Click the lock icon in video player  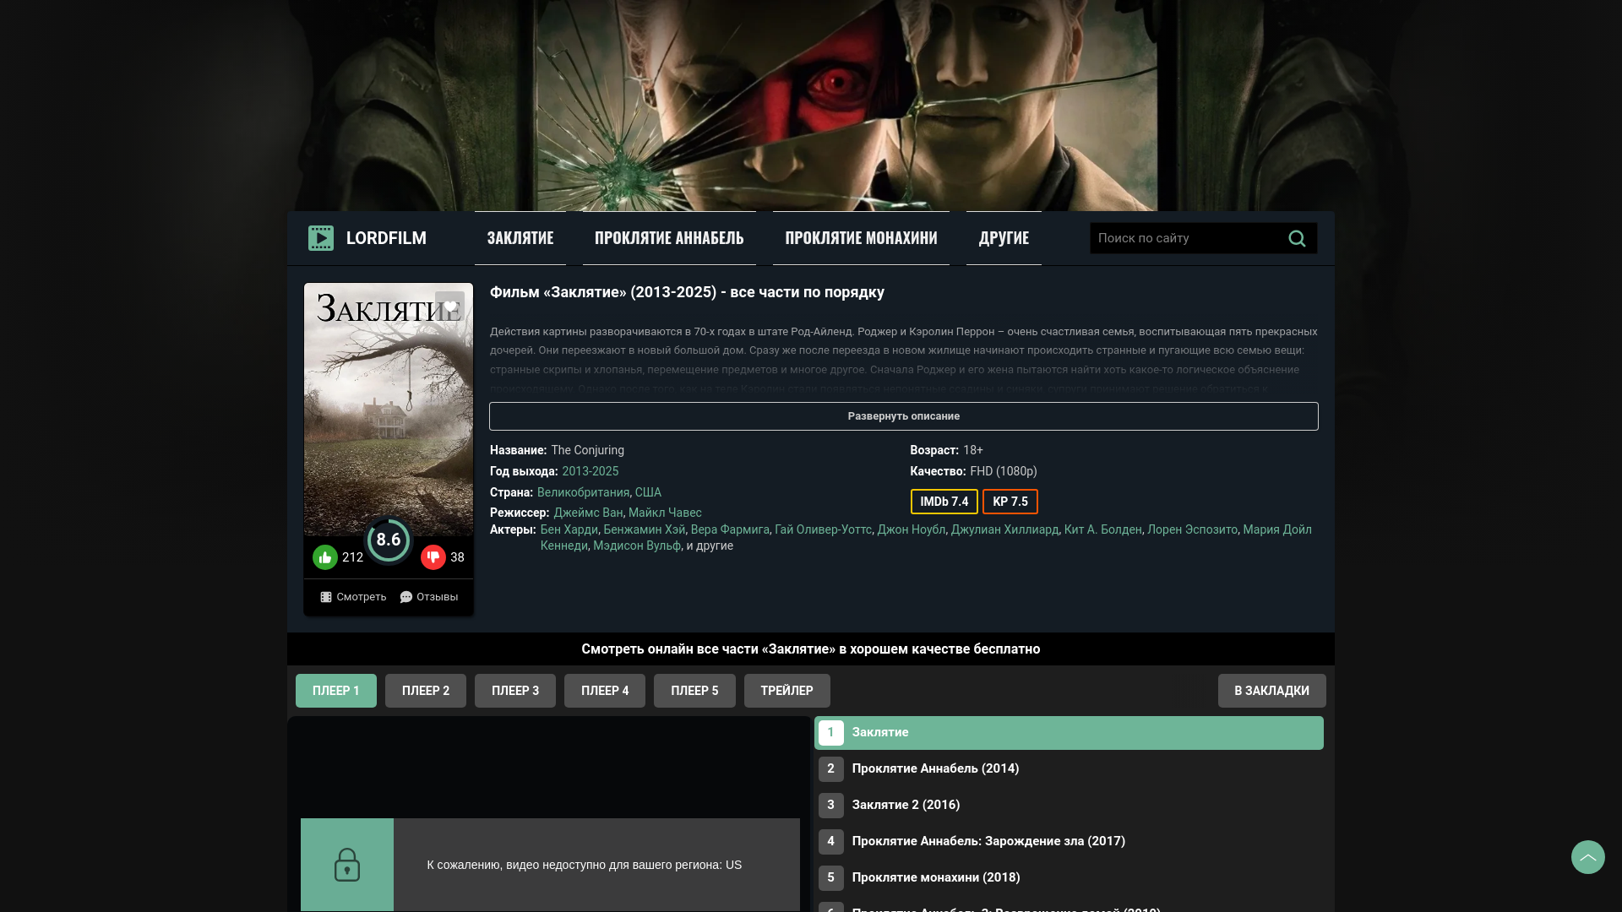[347, 865]
